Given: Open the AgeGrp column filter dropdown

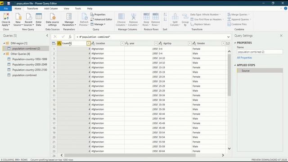Looking at the screenshot, I should (x=189, y=43).
